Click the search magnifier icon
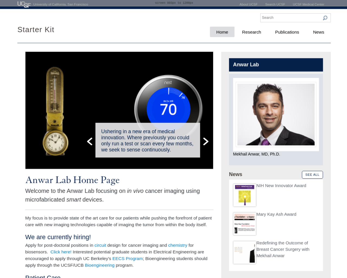Image resolution: width=347 pixels, height=278 pixels. point(325,18)
